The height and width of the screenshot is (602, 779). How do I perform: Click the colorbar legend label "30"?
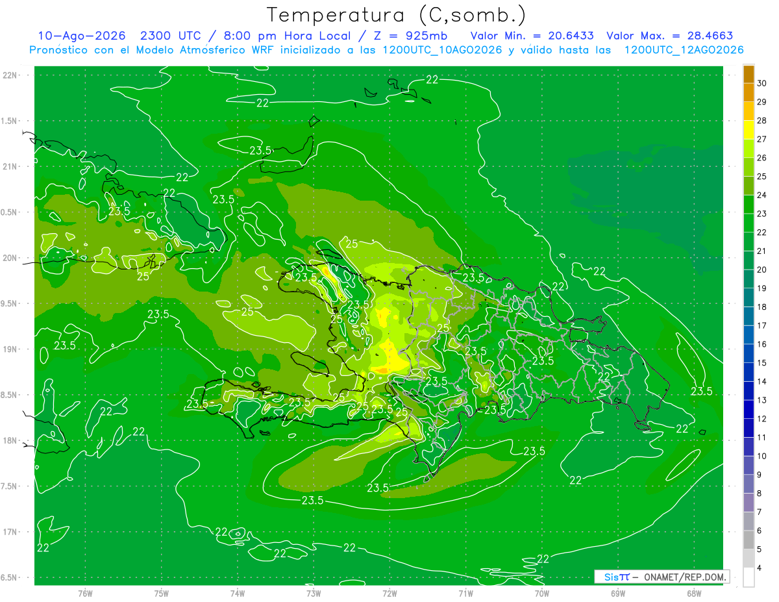tap(762, 83)
